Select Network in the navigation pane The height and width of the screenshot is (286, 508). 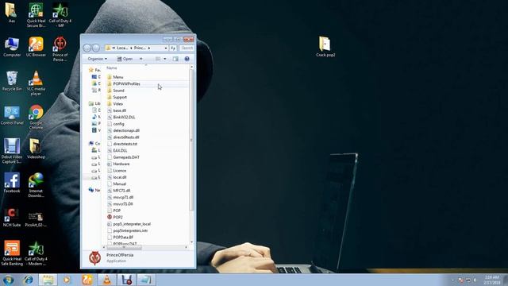pos(94,190)
